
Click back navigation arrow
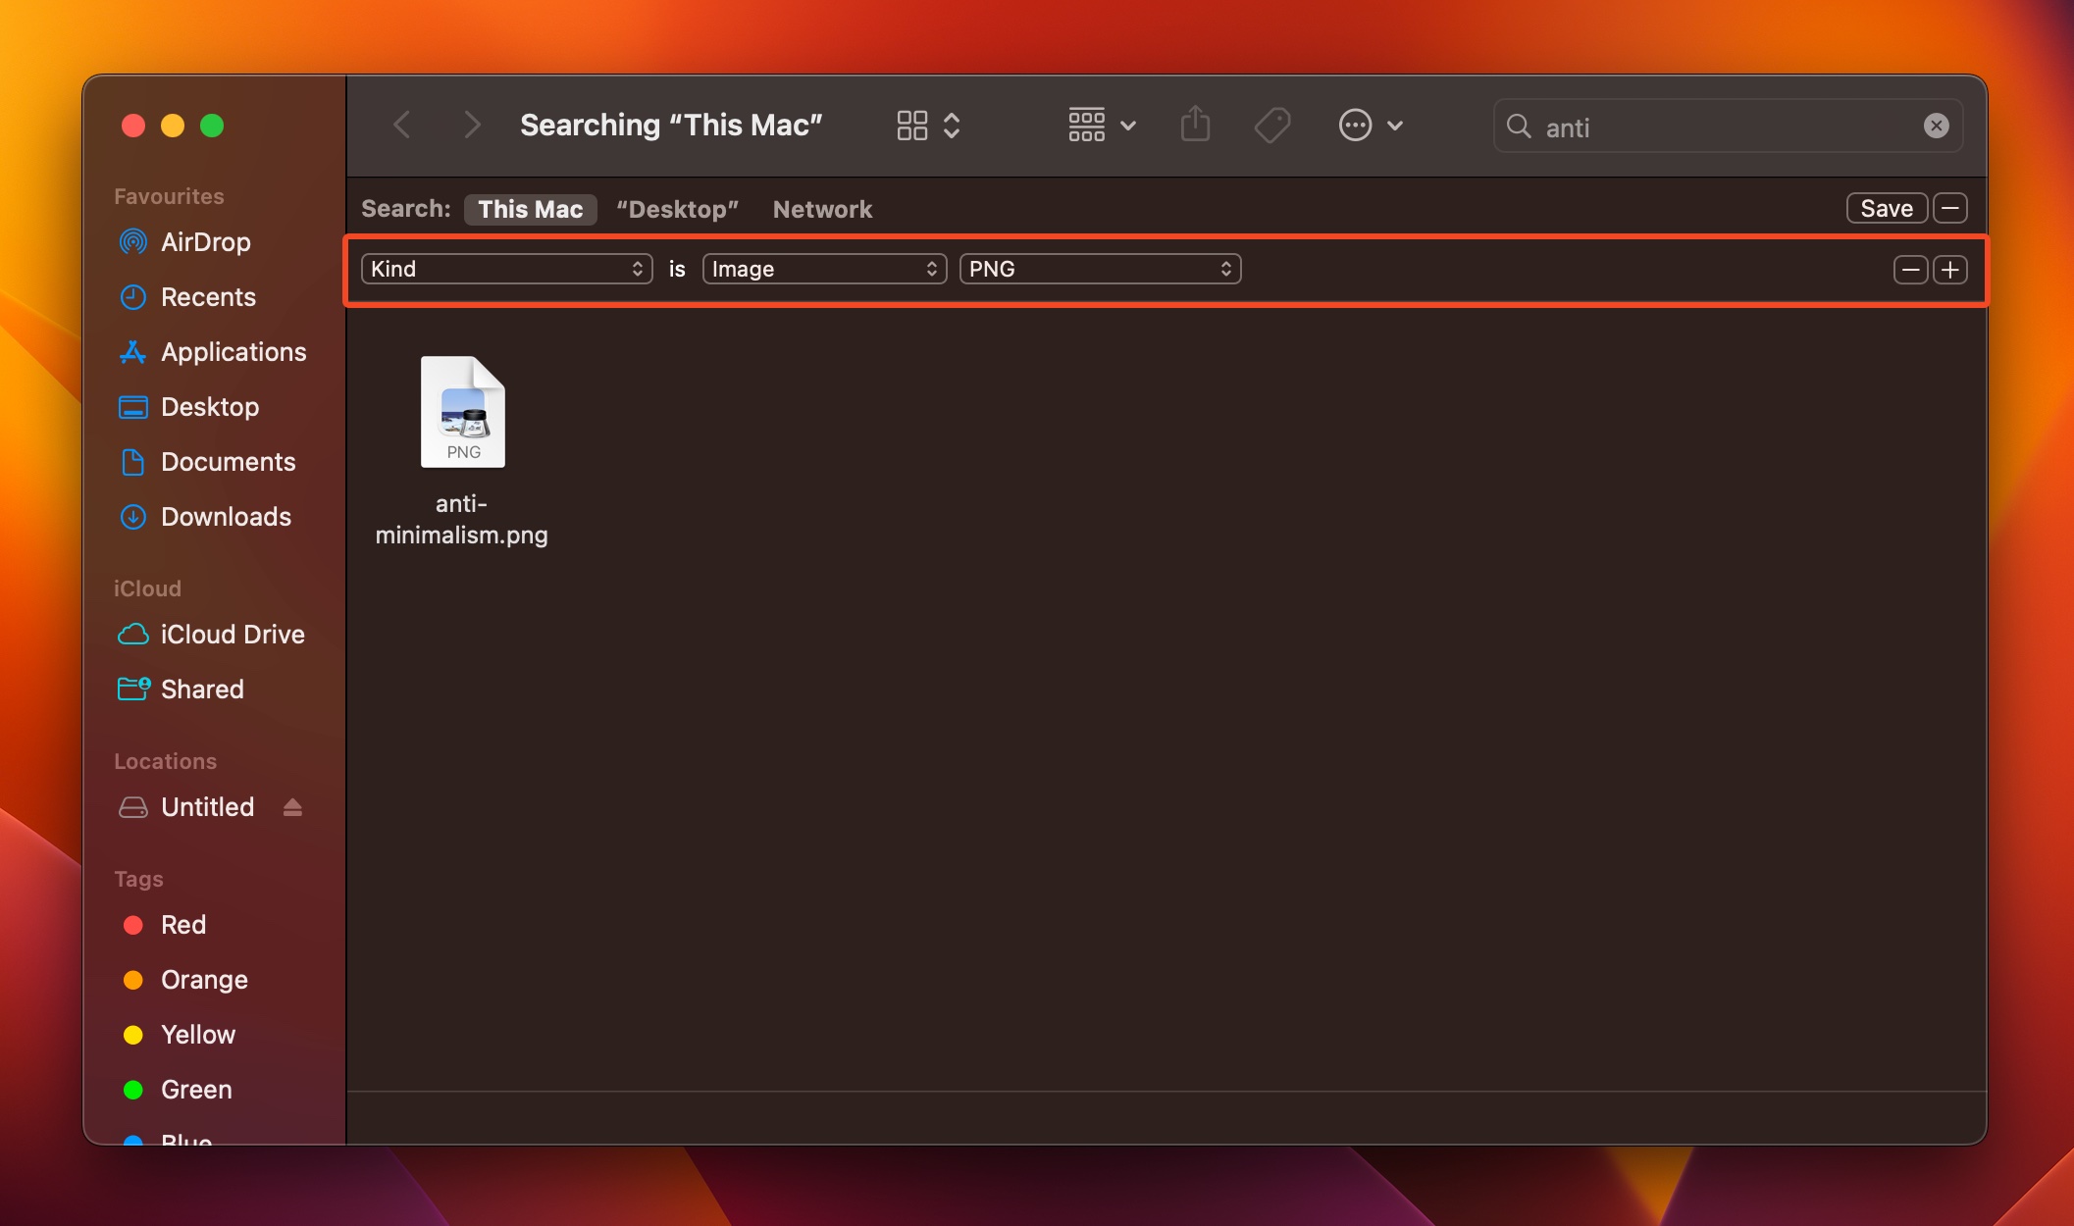coord(404,123)
